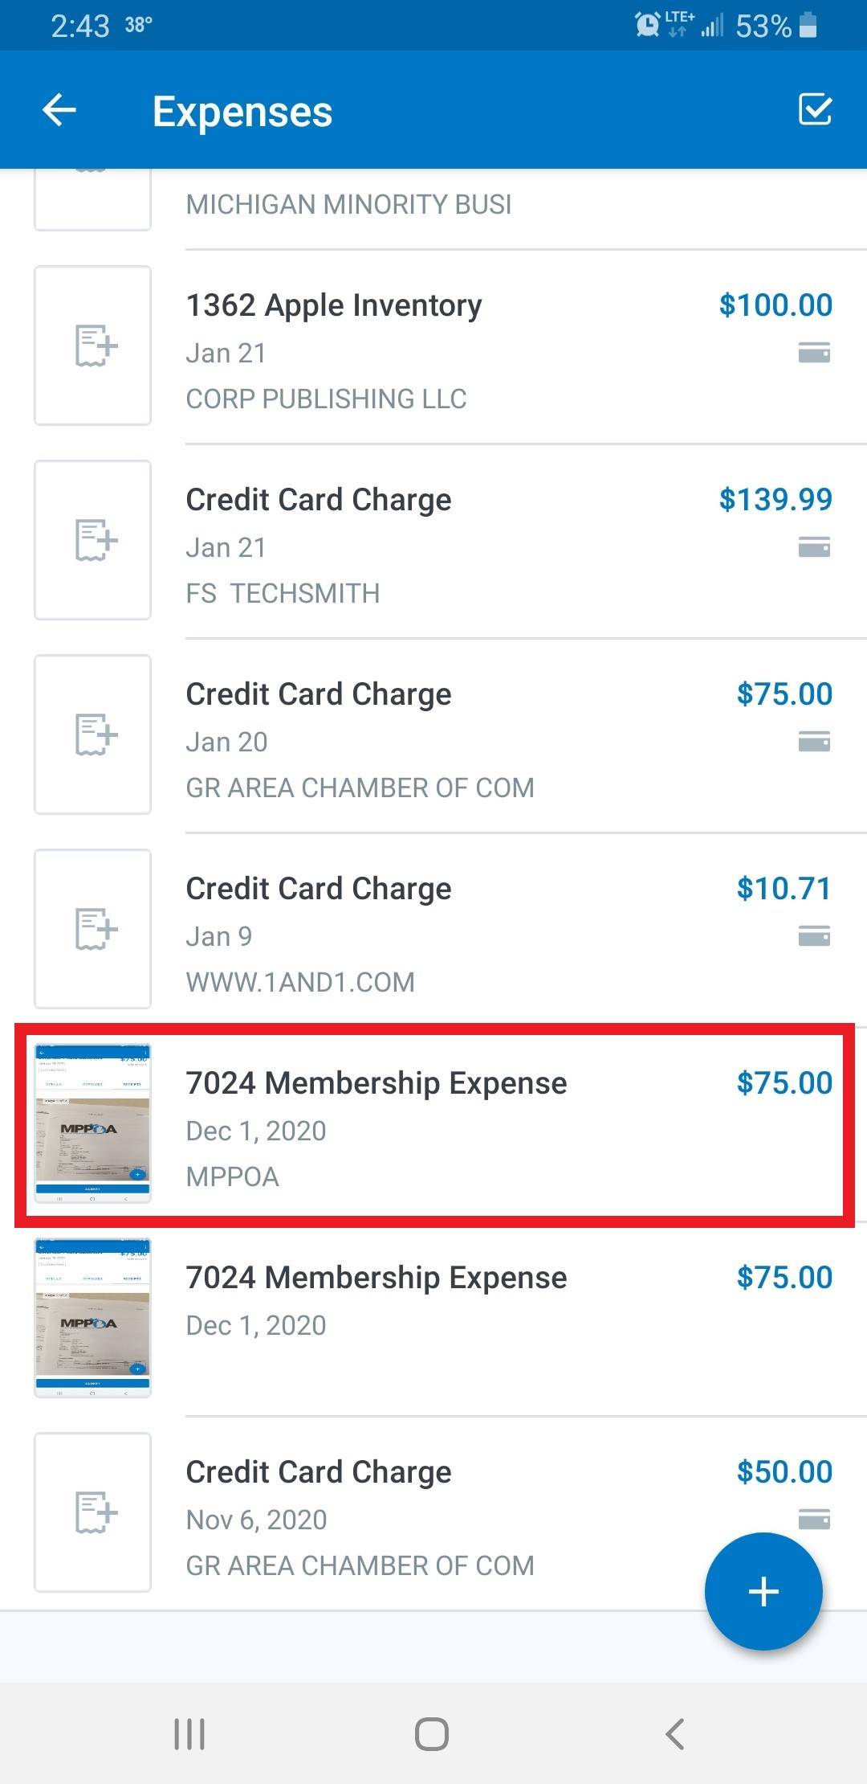Screen dimensions: 867x1784
Task: Tap receipt icon for WWW.1AND1.COM charge
Action: click(93, 929)
